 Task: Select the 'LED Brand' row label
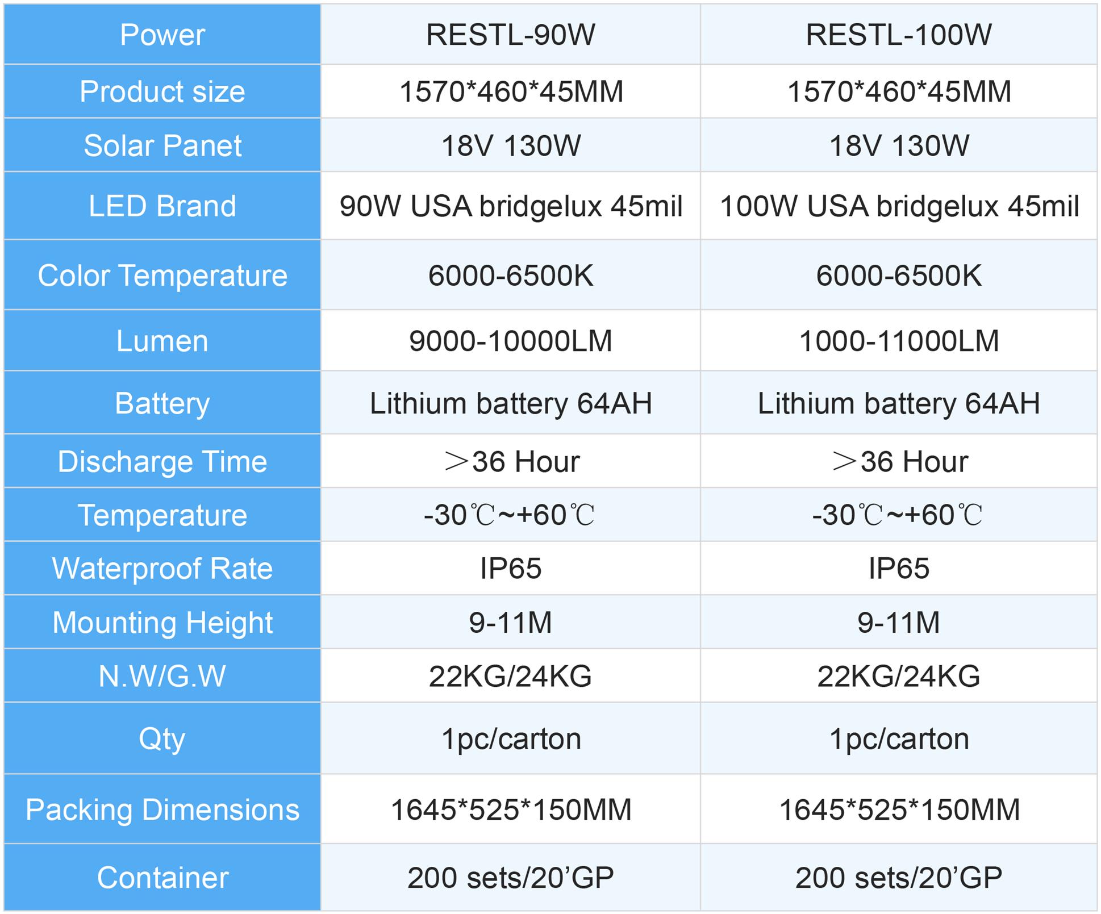(162, 206)
